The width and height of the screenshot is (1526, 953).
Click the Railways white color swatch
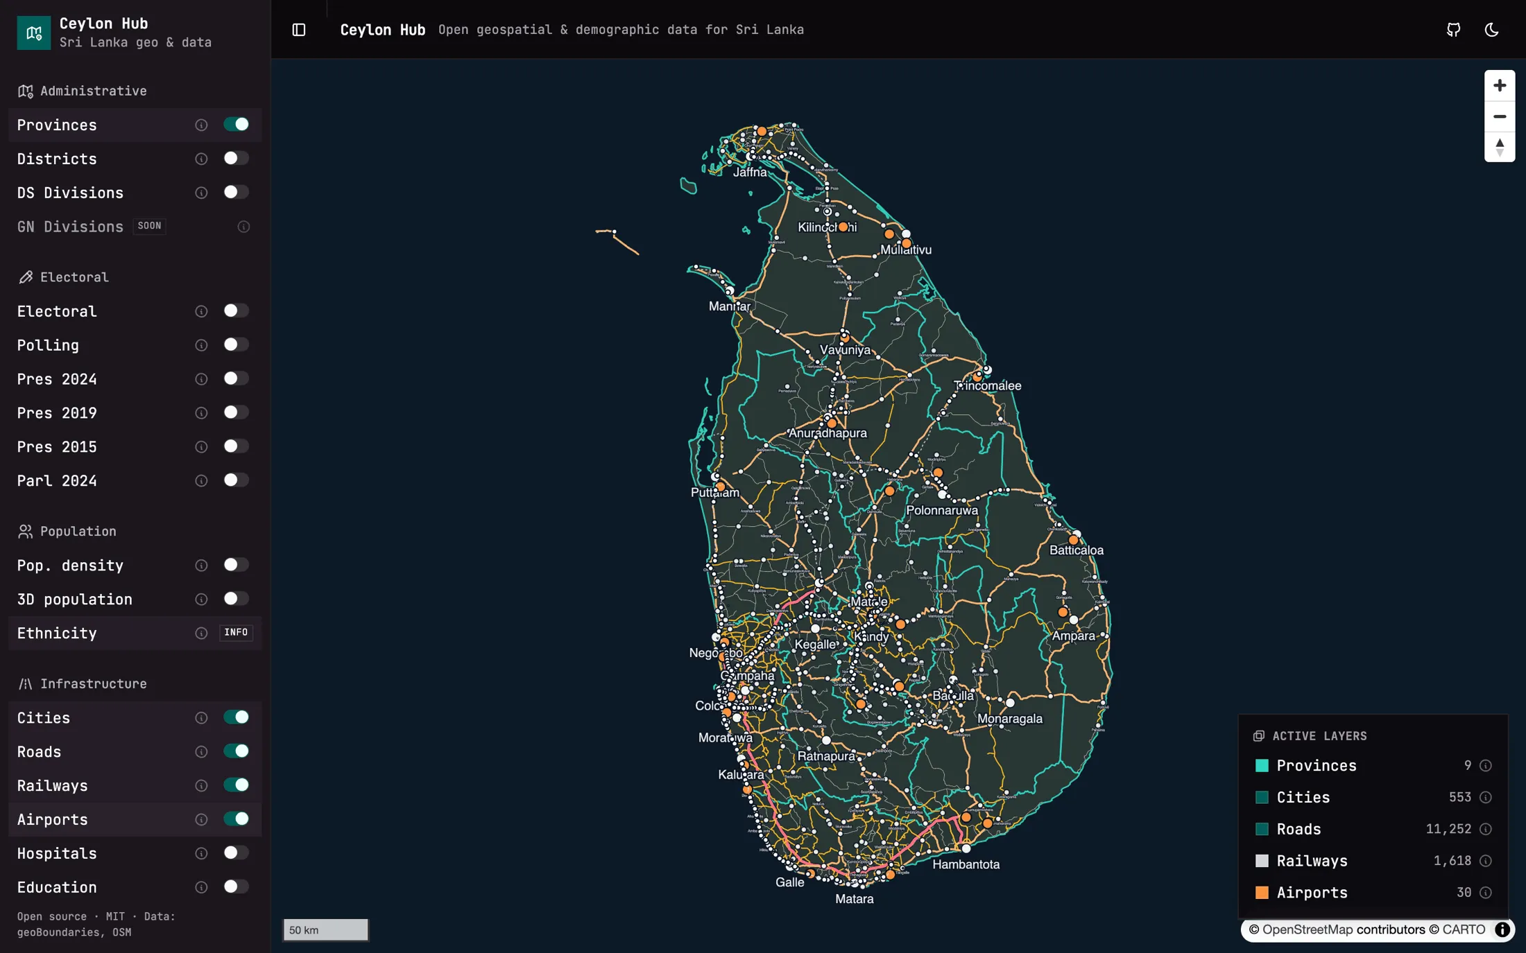click(x=1262, y=861)
